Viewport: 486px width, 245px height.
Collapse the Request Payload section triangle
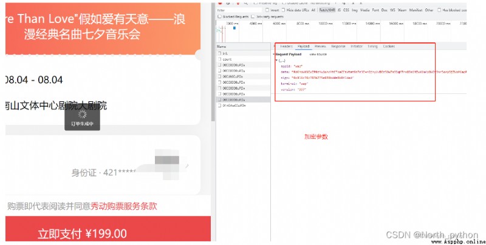274,55
